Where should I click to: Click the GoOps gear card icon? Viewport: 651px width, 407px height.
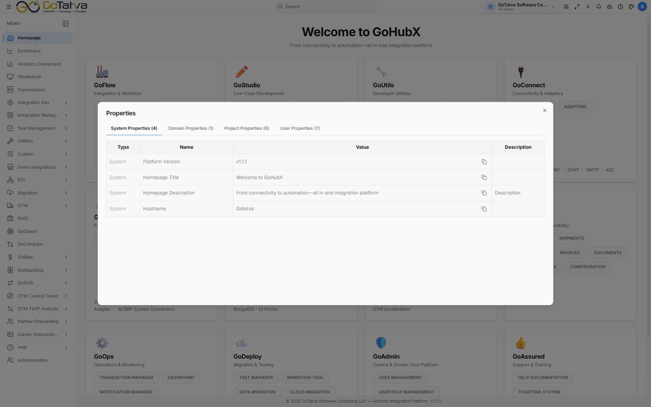102,343
